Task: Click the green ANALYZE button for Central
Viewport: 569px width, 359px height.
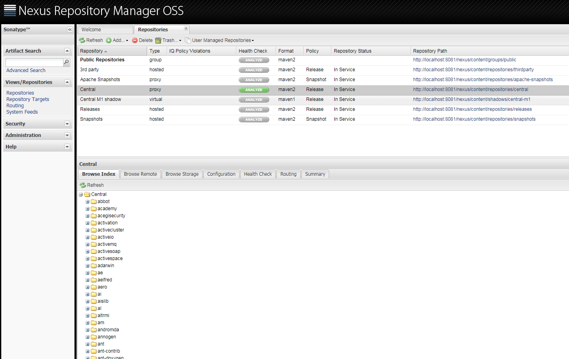Action: (254, 90)
